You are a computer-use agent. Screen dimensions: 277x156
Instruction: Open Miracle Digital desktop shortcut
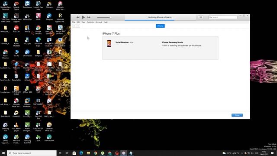[x=16, y=6]
